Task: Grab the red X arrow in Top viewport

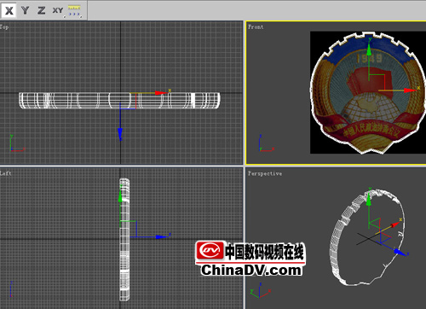Action: coord(161,93)
